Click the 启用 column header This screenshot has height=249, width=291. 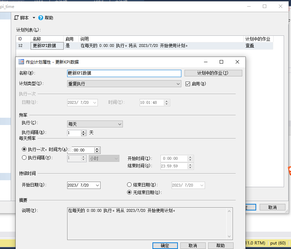point(71,39)
